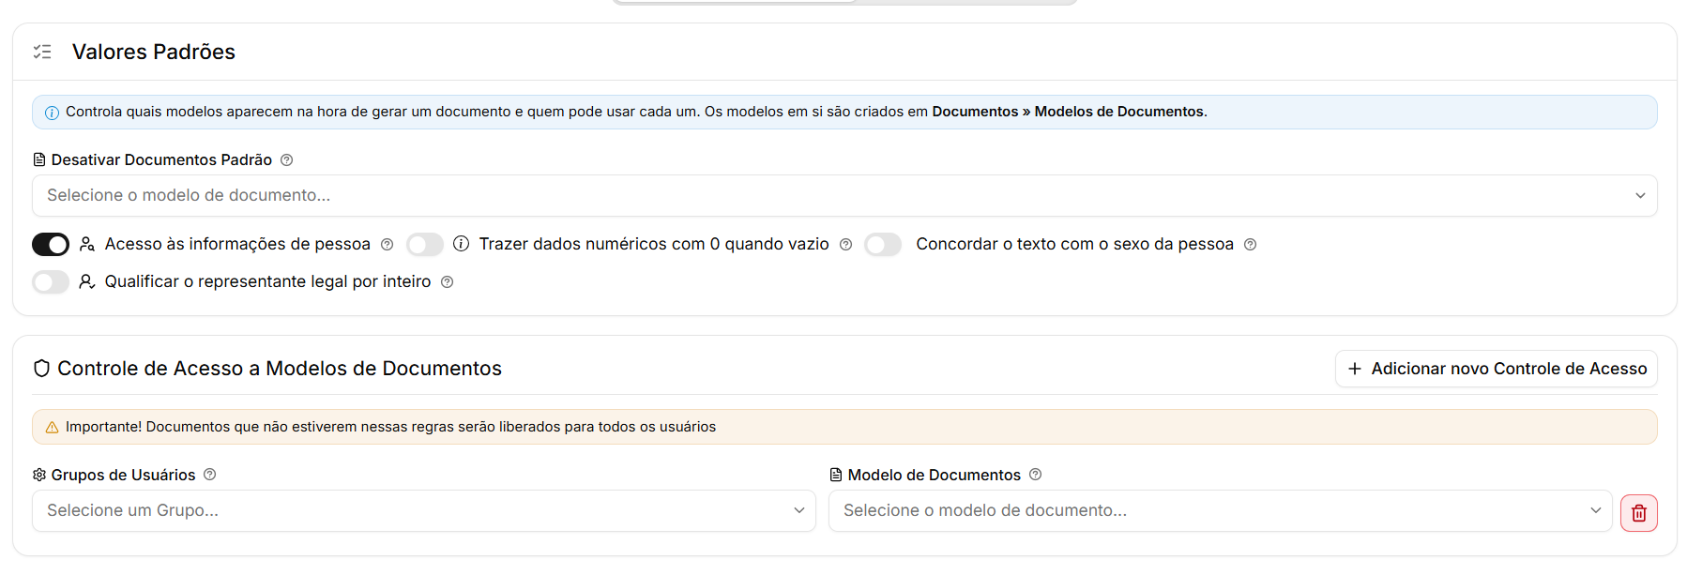Open help tooltip for Modelo de Documentos
The image size is (1687, 575).
click(1036, 475)
